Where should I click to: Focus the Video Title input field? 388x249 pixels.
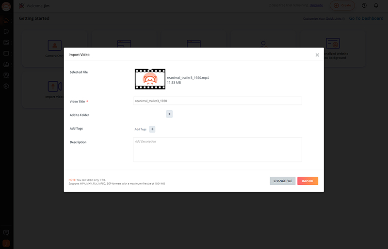pyautogui.click(x=217, y=101)
